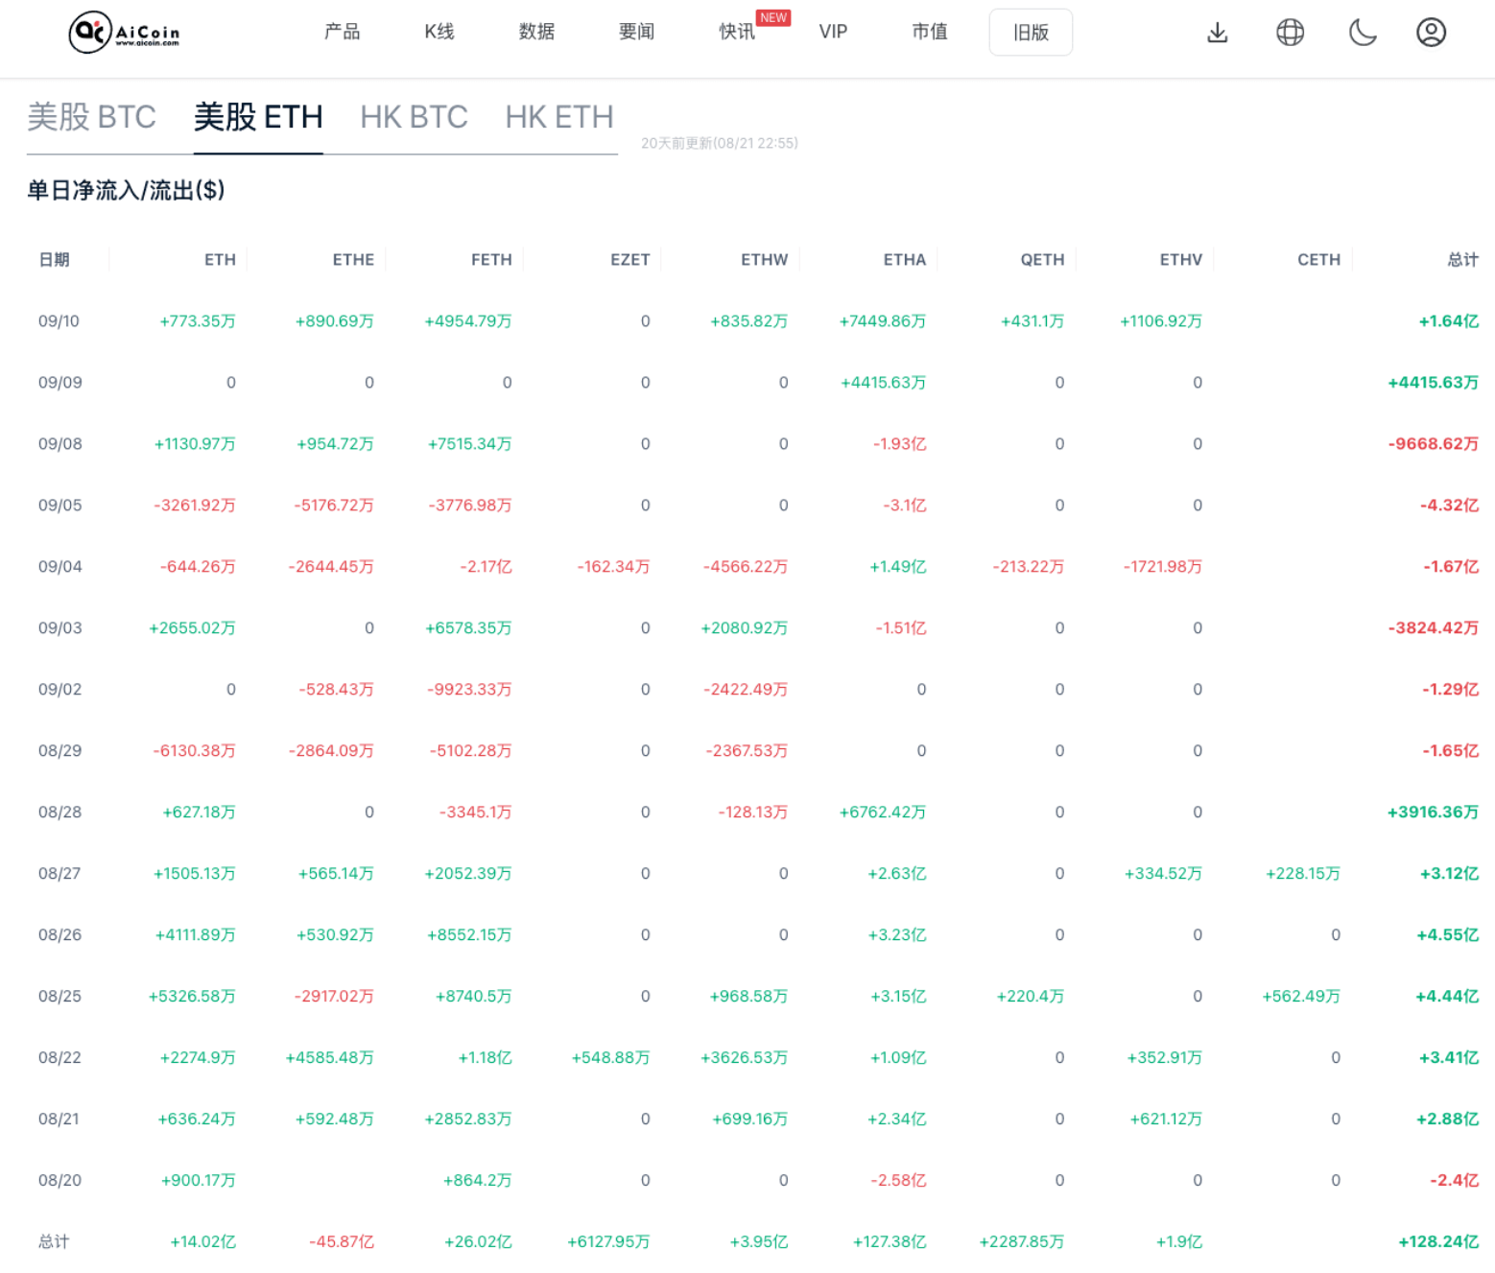Click the ETHV column header
This screenshot has width=1495, height=1273.
(x=1180, y=260)
